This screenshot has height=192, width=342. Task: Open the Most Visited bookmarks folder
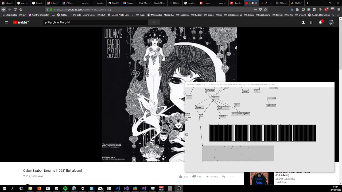(x=10, y=15)
